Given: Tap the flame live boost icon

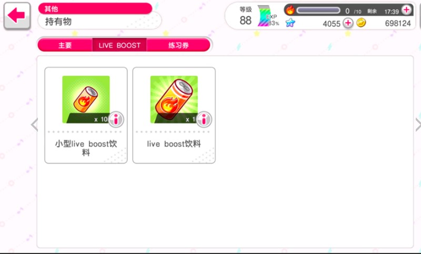Looking at the screenshot, I should tap(290, 10).
